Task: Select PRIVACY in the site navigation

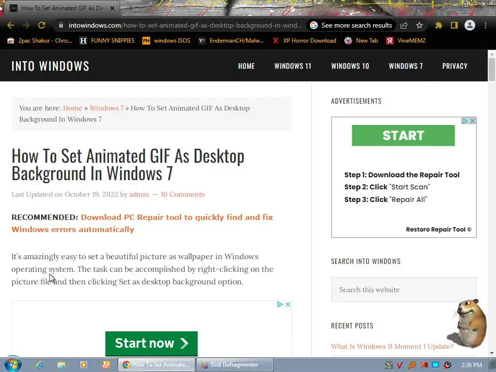Action: [x=455, y=66]
